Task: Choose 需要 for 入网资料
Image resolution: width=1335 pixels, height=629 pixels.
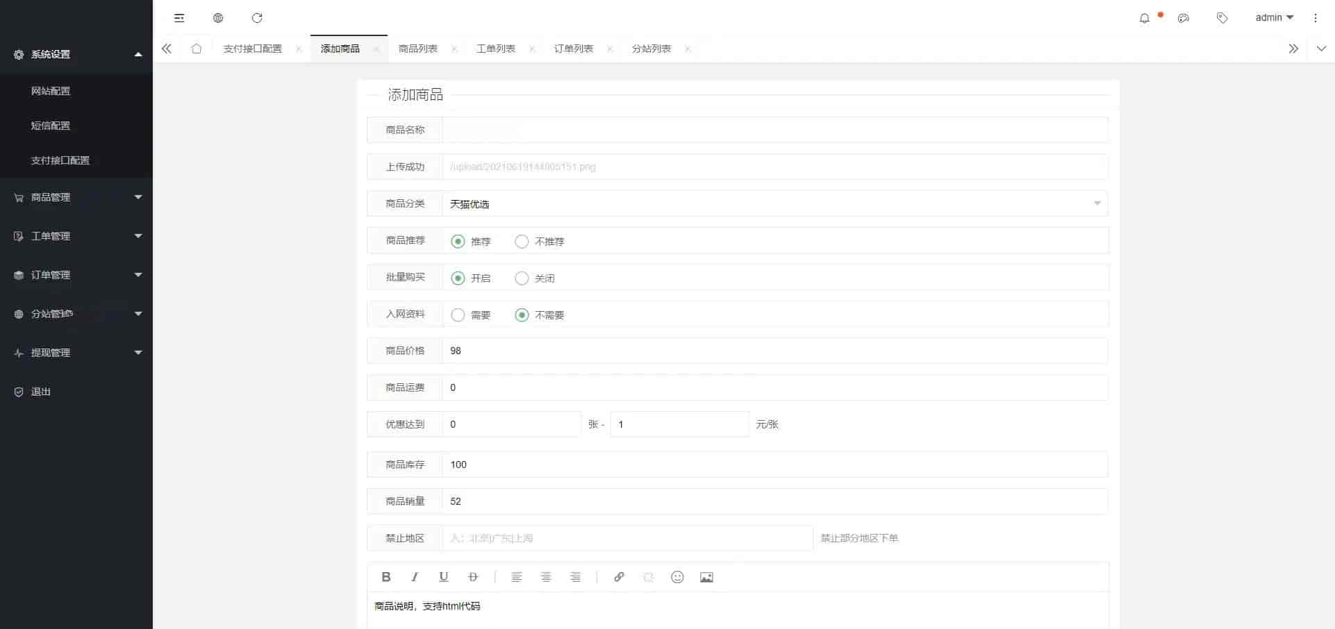Action: (x=458, y=315)
